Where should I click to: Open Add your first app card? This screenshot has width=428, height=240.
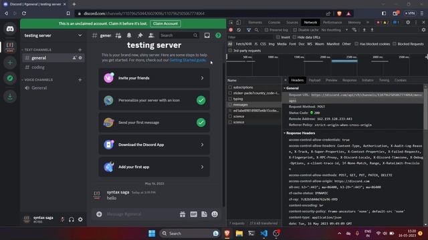[x=154, y=167]
